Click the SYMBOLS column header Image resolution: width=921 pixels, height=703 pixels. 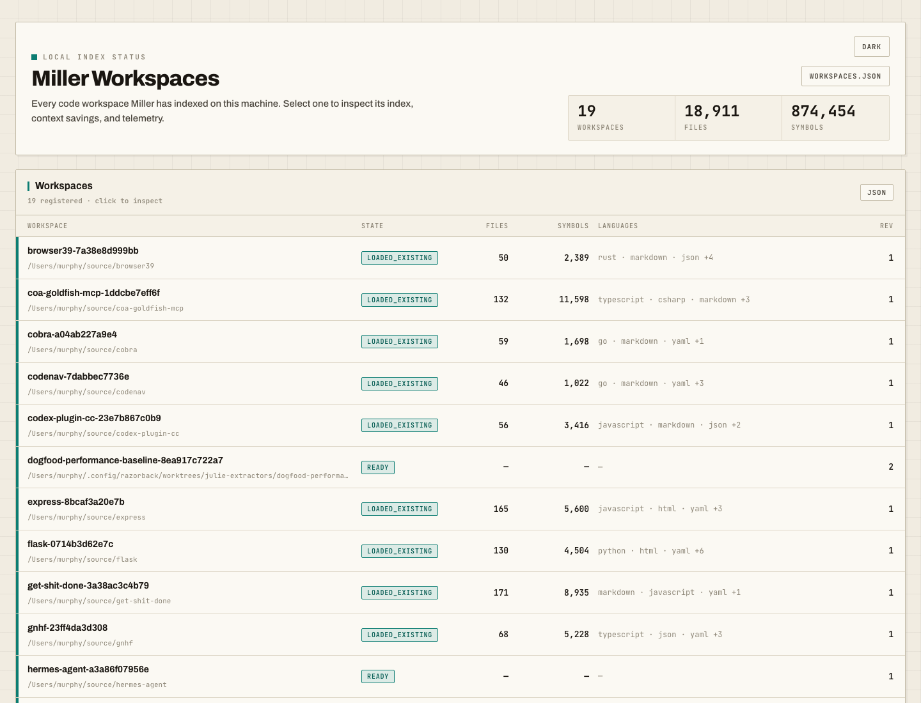pos(573,226)
